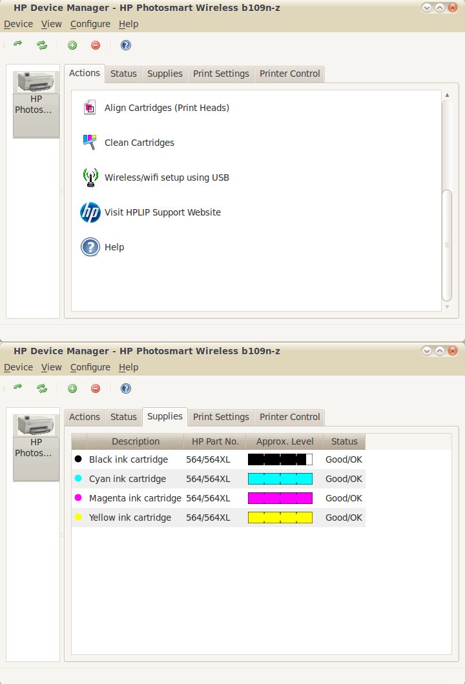Open Help menu in upper window
465x684 pixels.
[x=129, y=24]
